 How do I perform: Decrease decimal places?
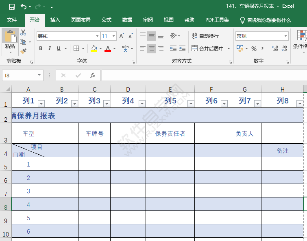click(x=284, y=48)
